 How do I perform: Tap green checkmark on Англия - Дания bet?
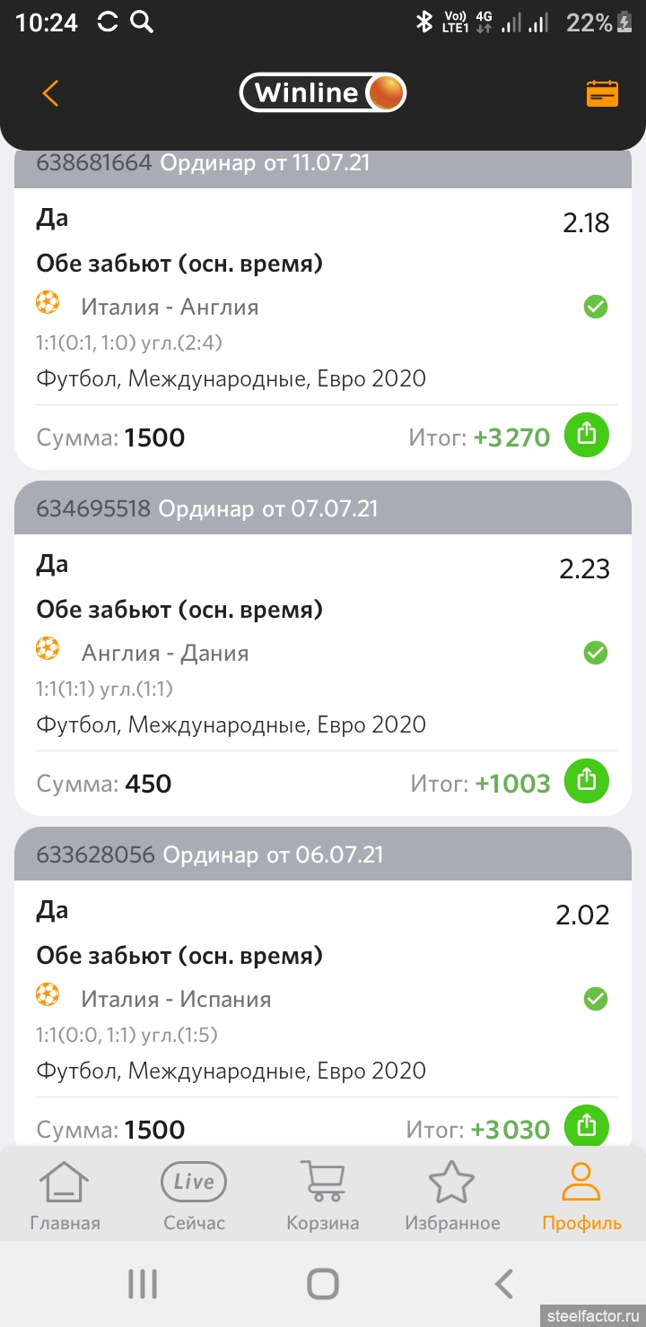(x=596, y=653)
